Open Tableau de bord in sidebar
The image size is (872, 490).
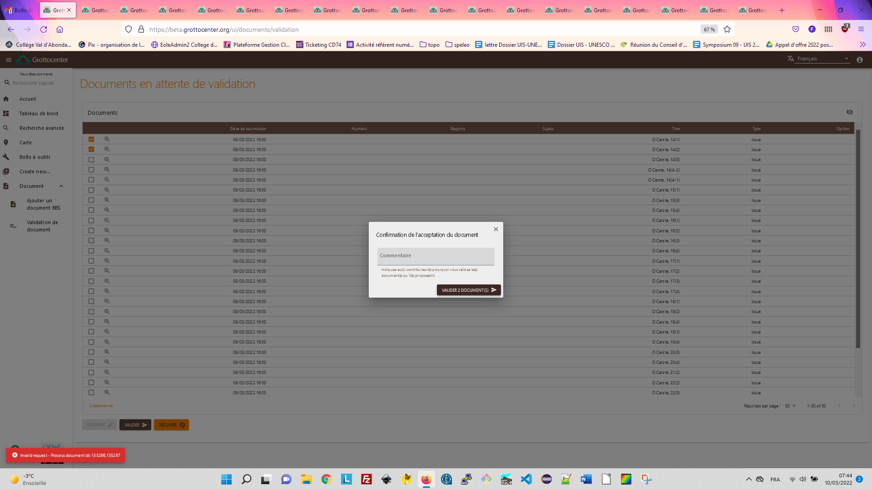[39, 113]
